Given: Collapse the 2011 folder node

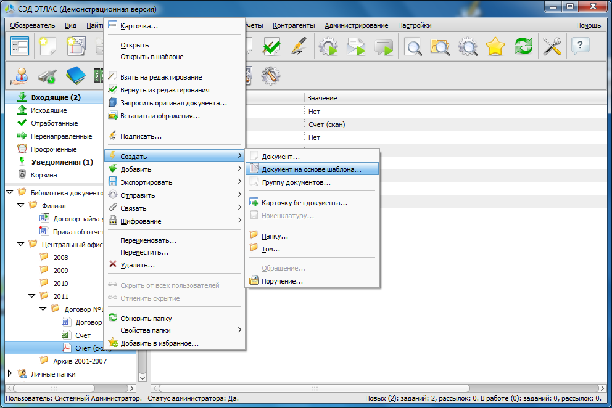Looking at the screenshot, I should 31,296.
